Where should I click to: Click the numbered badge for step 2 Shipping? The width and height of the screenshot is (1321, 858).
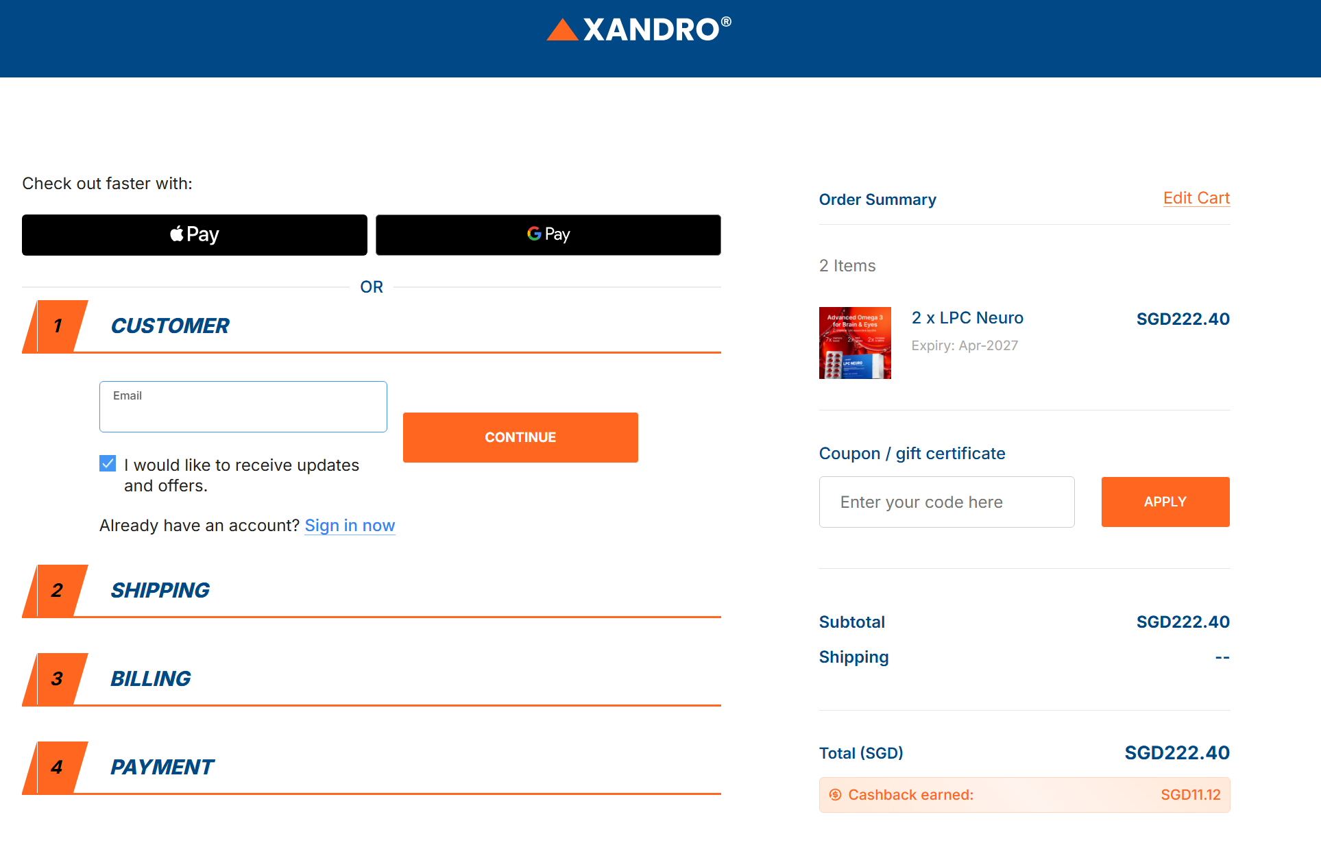point(56,591)
